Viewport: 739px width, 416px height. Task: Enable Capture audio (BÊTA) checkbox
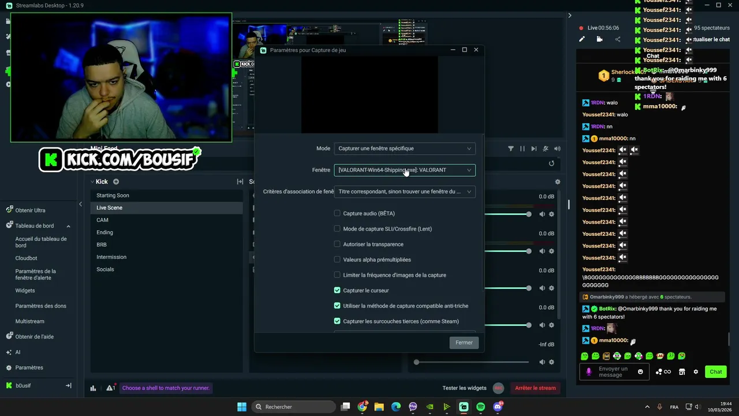click(337, 213)
